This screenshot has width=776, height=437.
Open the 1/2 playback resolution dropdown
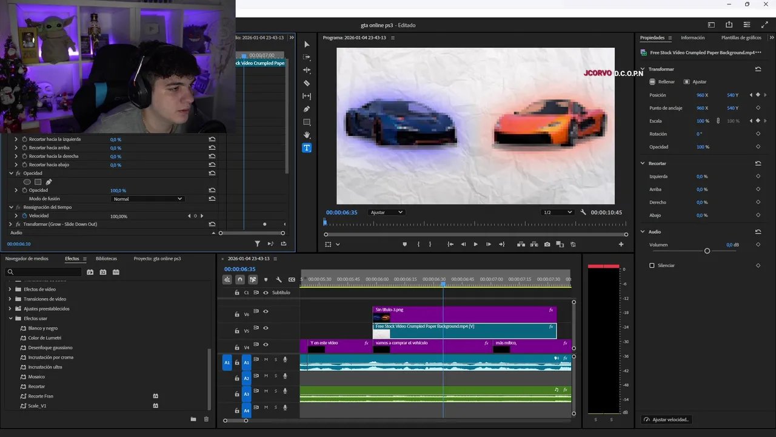pyautogui.click(x=558, y=212)
